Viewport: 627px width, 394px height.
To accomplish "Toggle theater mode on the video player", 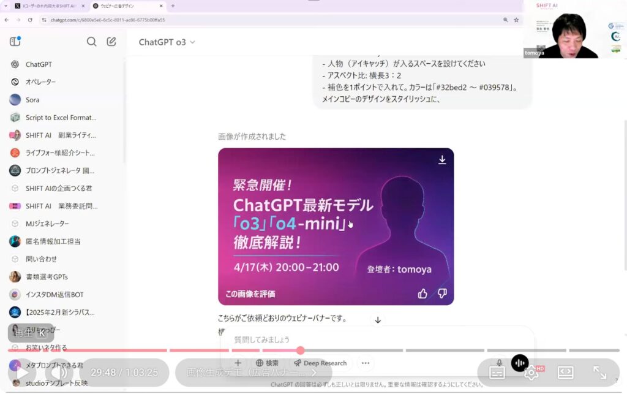I will (565, 372).
